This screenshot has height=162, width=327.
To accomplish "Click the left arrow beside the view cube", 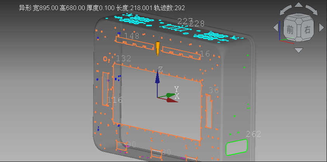I will (x=276, y=28).
